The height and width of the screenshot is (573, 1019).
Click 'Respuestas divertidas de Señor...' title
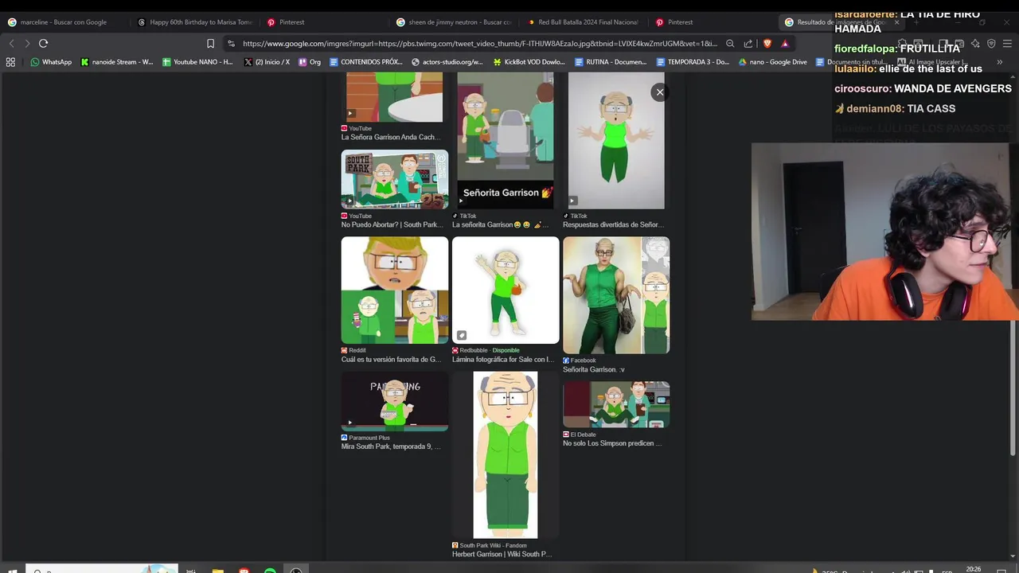click(613, 224)
